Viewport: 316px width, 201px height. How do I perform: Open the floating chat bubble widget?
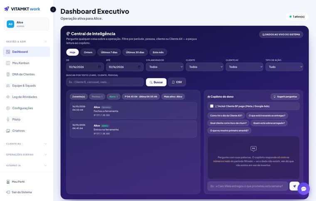[304, 189]
